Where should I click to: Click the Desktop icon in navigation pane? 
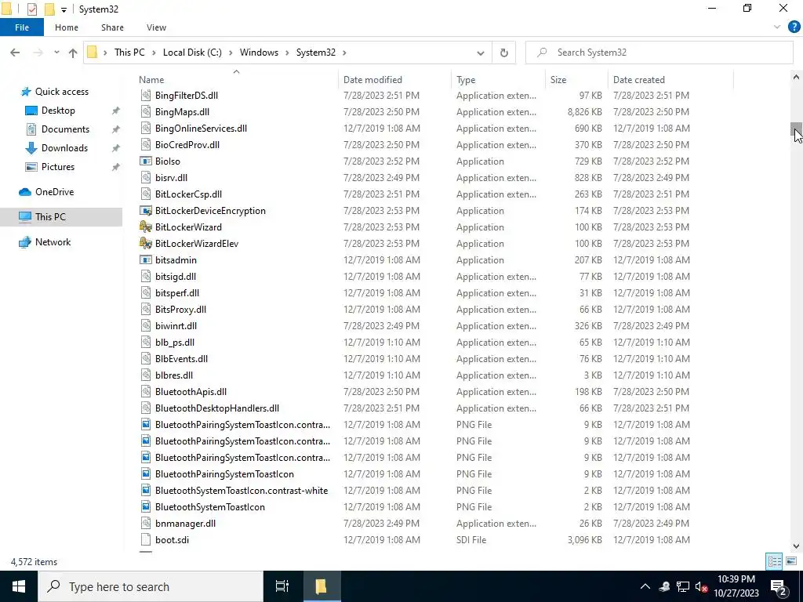pos(31,111)
